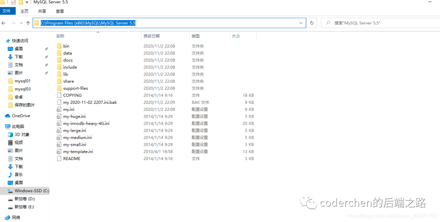This screenshot has height=222, width=440.
Task: Click the my-template.ini file icon
Action: (59, 152)
